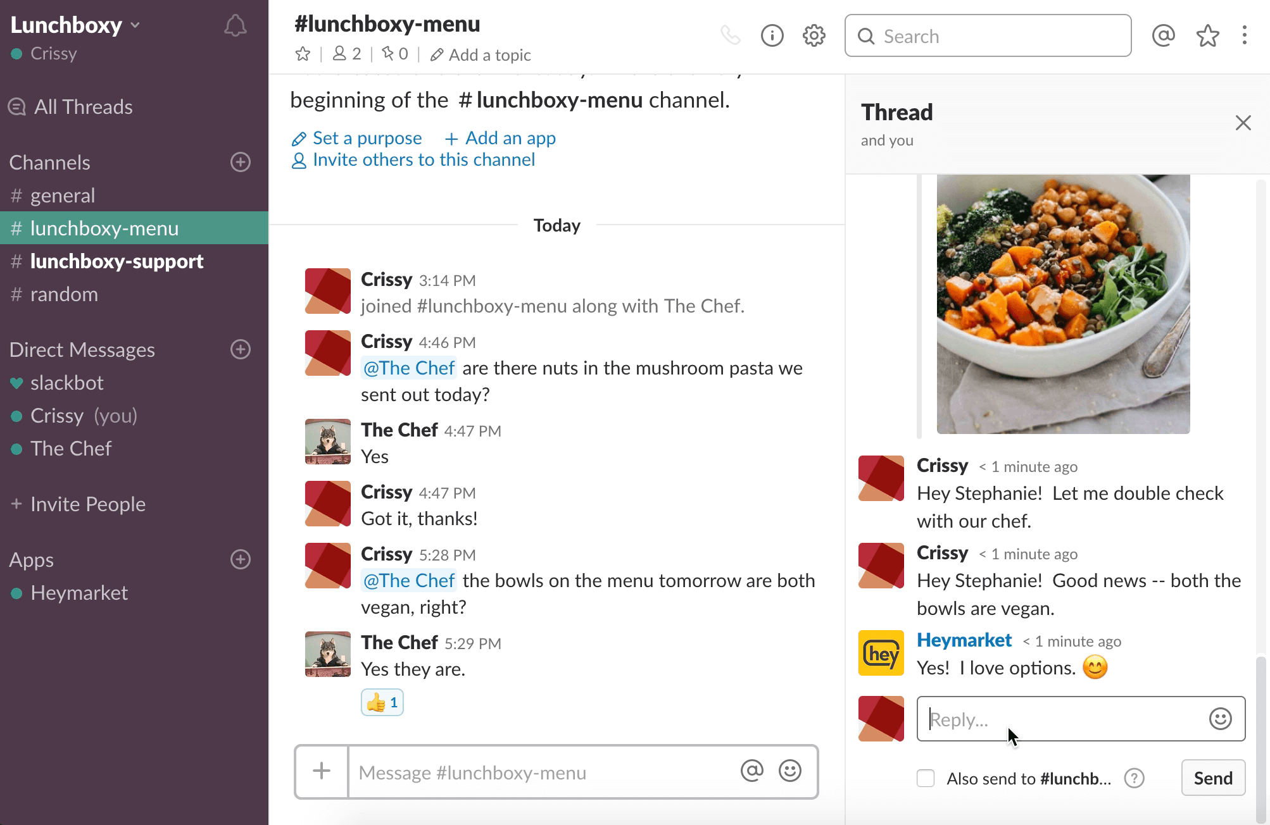The width and height of the screenshot is (1270, 825).
Task: Click Send to post the thread reply
Action: pyautogui.click(x=1212, y=778)
